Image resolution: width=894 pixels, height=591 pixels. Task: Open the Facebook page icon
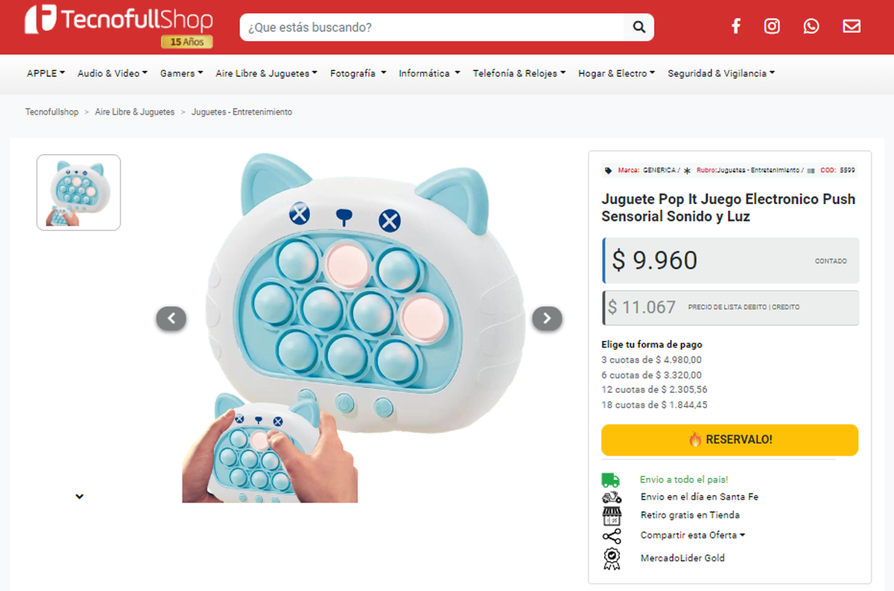tap(736, 27)
